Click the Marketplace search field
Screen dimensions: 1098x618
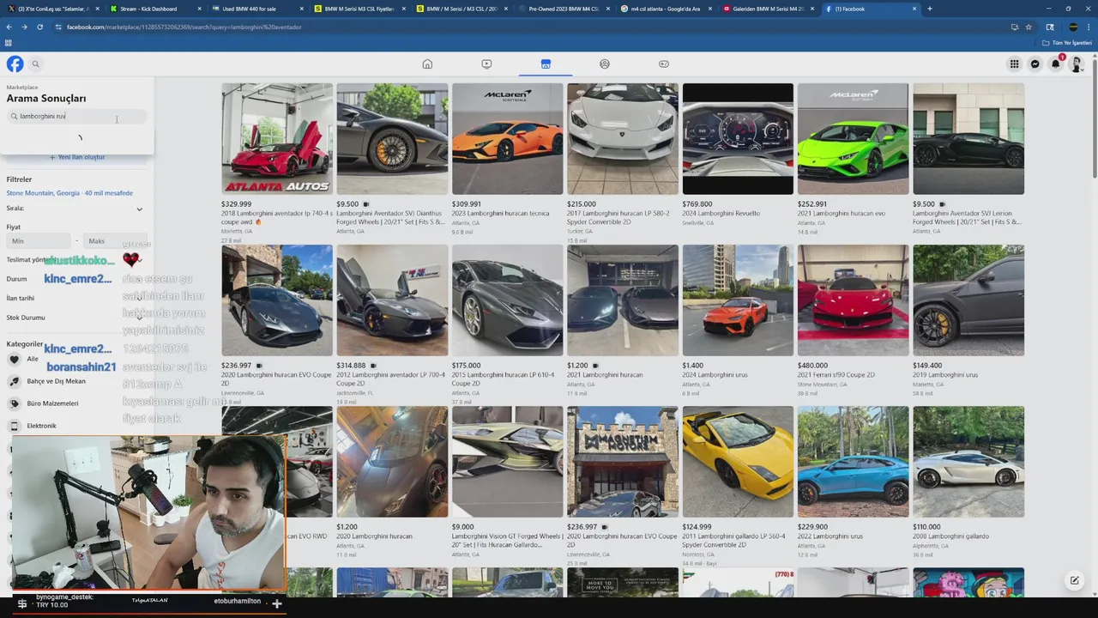coord(77,116)
